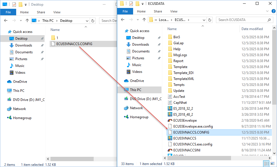Sort by Date modified column header
This screenshot has height=167, width=277.
point(252,29)
